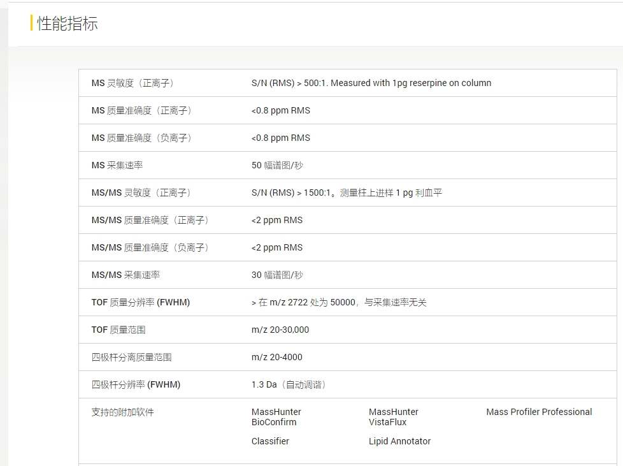Click the S/N (RMS) > 500:1 reserpine value
Viewport: 623px width, 466px height.
(x=371, y=83)
